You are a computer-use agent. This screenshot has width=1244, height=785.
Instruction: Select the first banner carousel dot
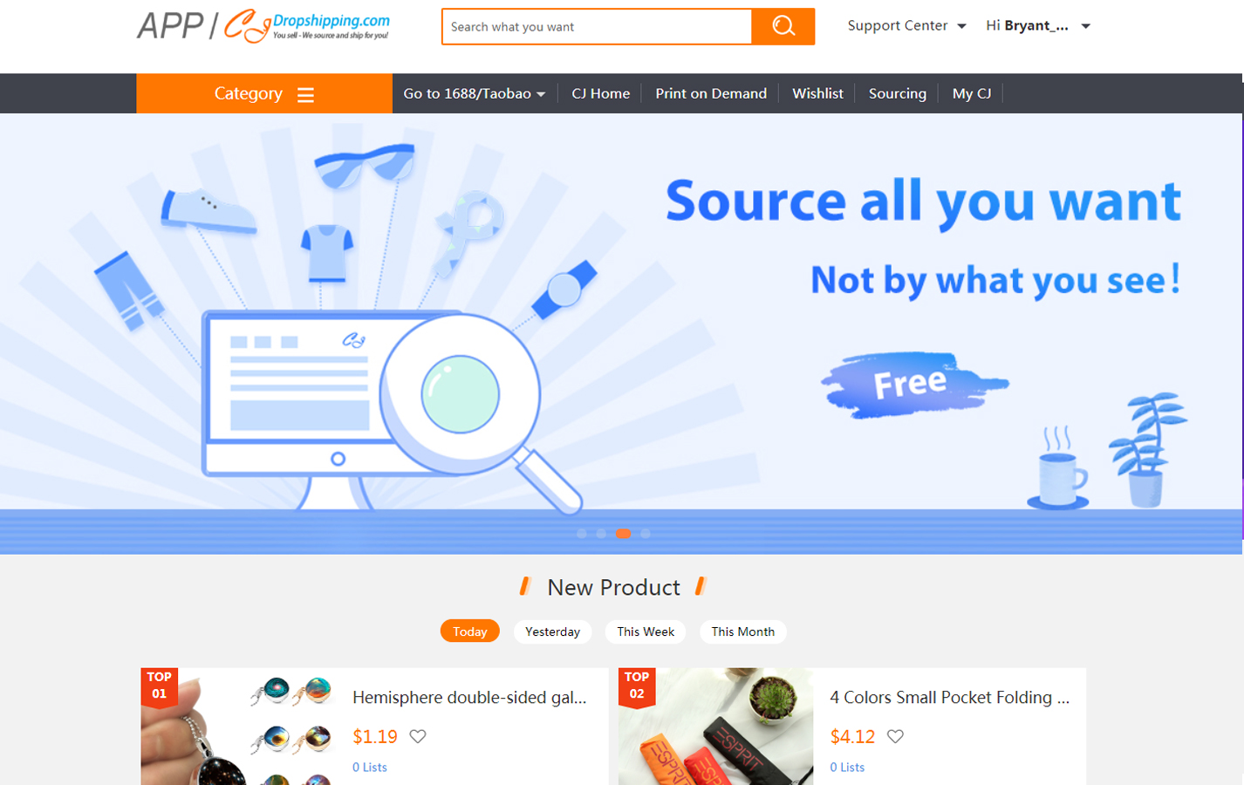tap(582, 534)
